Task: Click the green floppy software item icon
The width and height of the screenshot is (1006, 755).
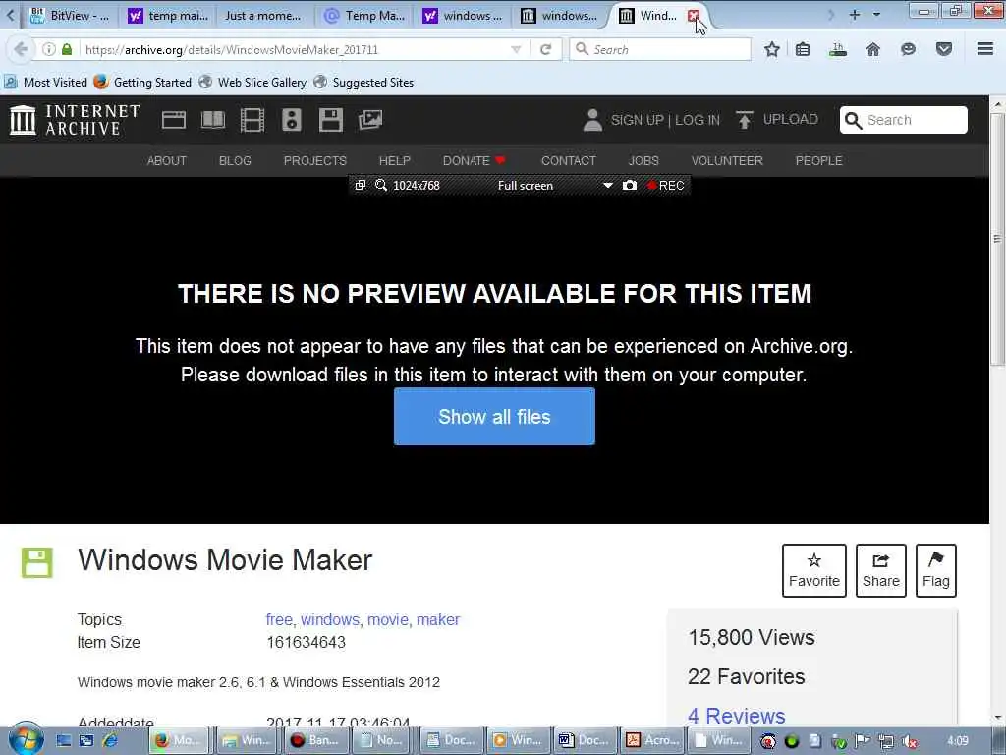Action: [37, 562]
